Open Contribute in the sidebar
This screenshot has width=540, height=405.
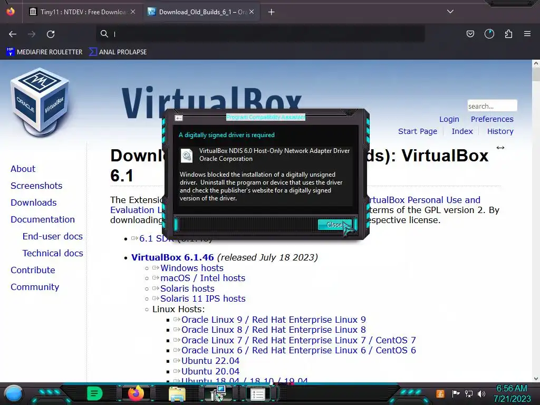coord(33,270)
